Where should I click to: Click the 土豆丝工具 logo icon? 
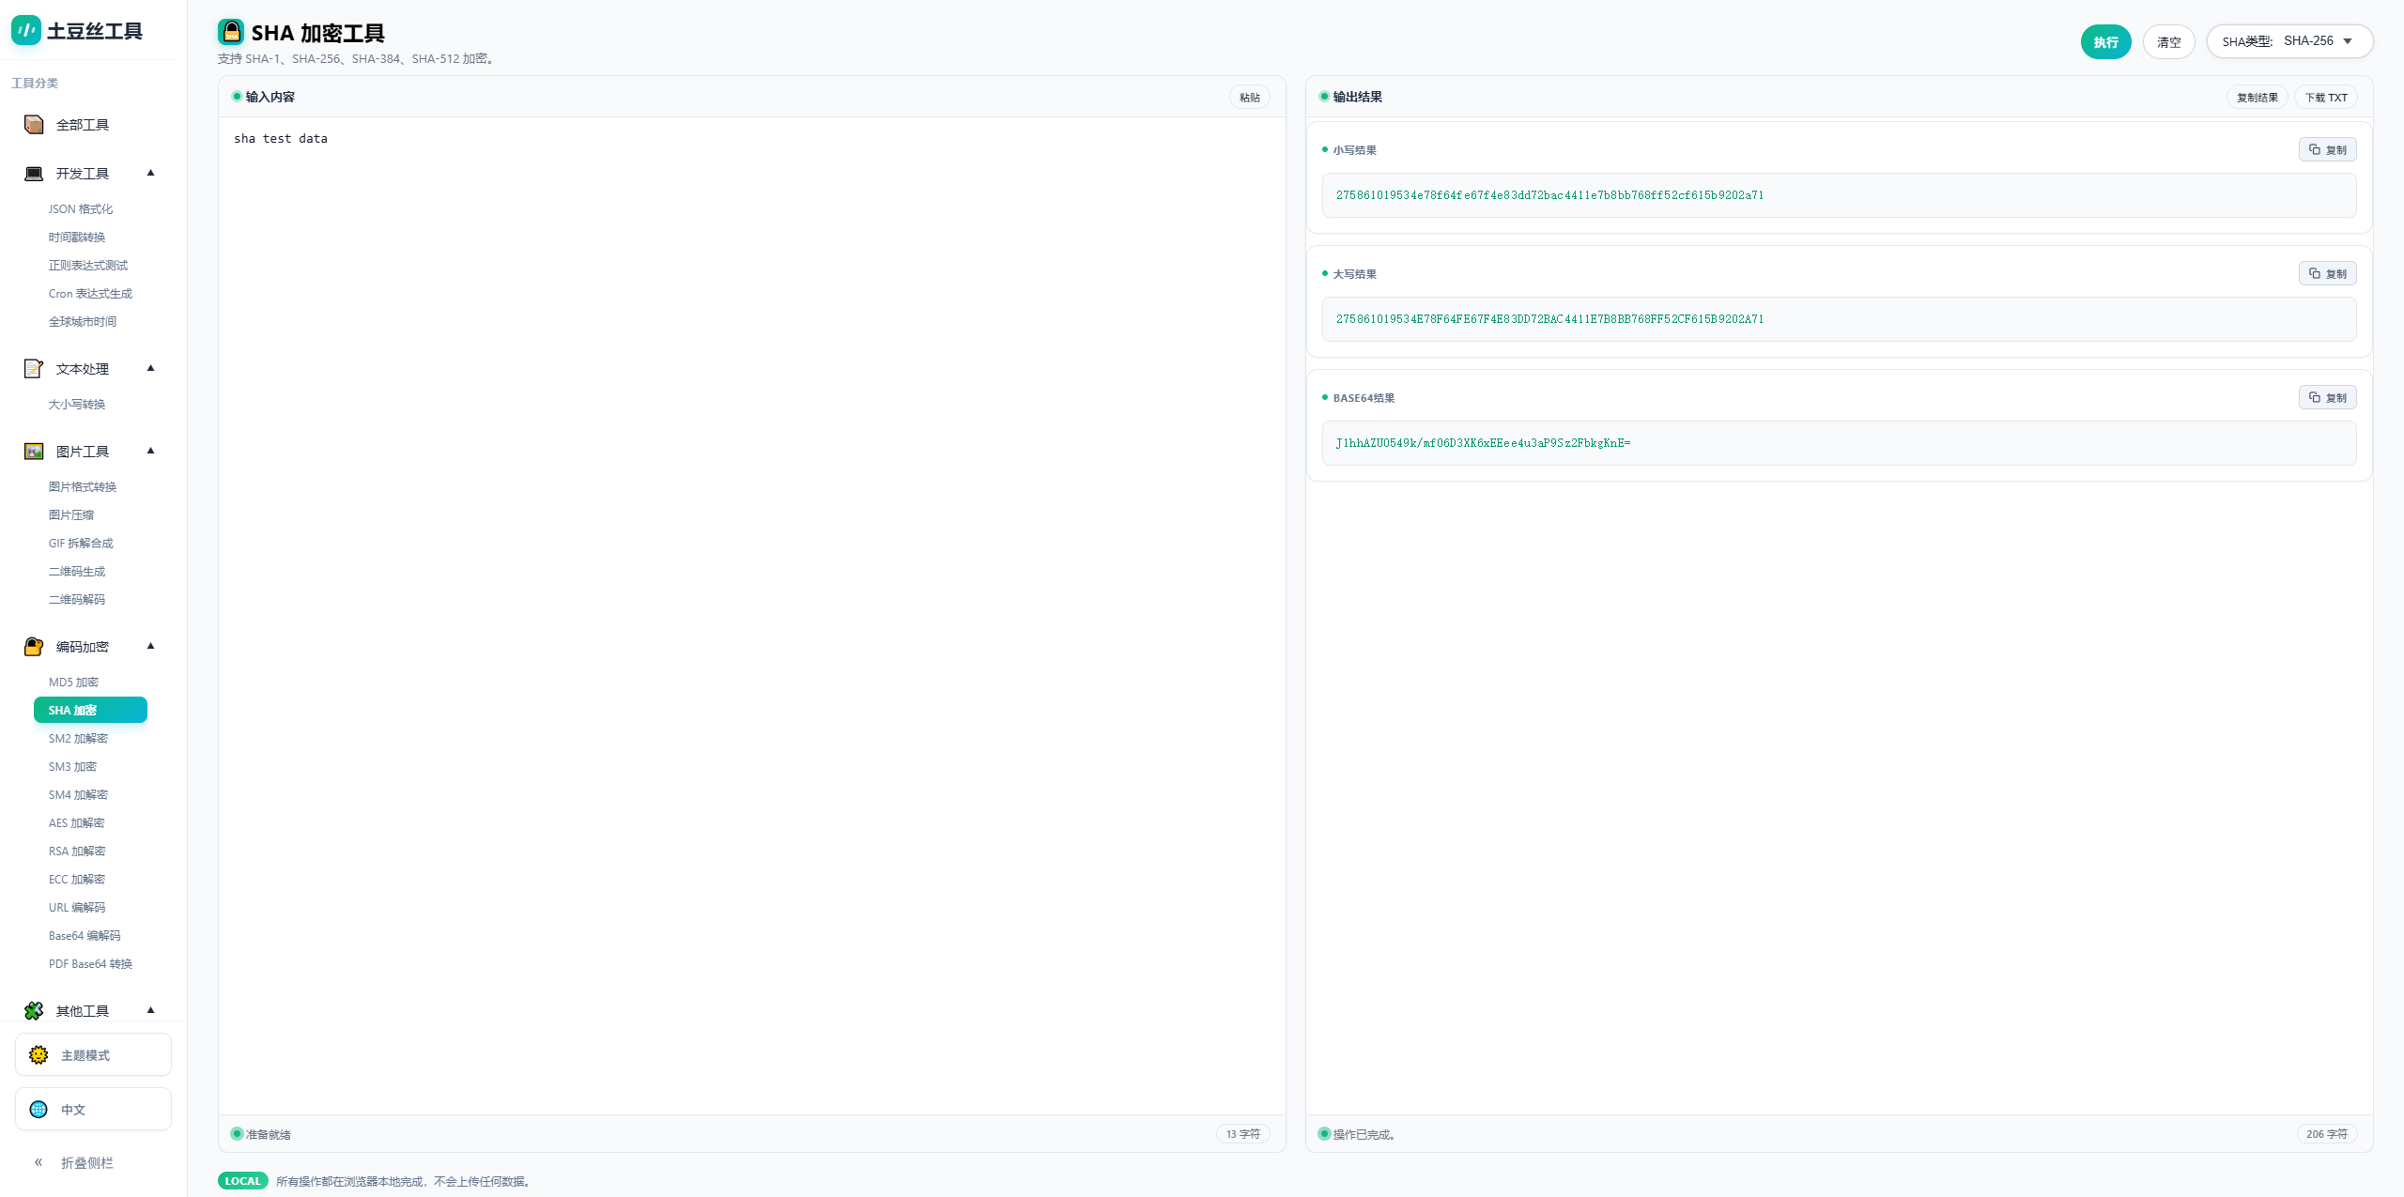click(x=25, y=31)
